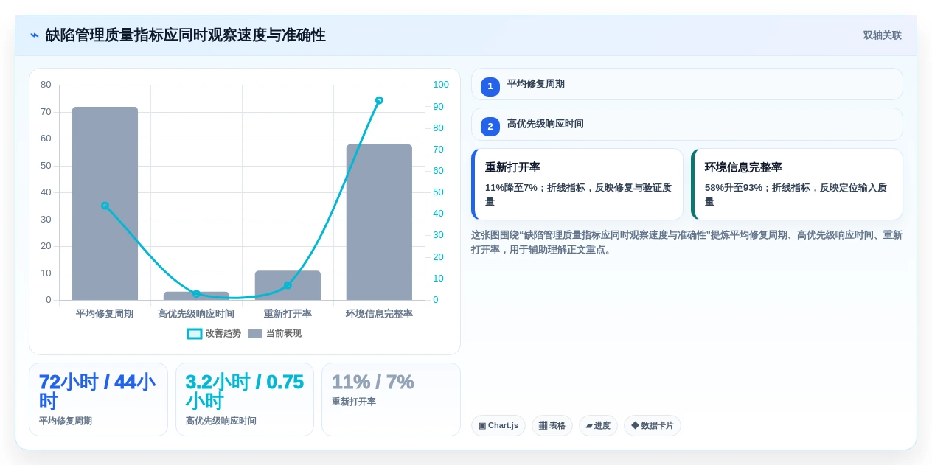Click the 58%升至93% description text

click(796, 195)
